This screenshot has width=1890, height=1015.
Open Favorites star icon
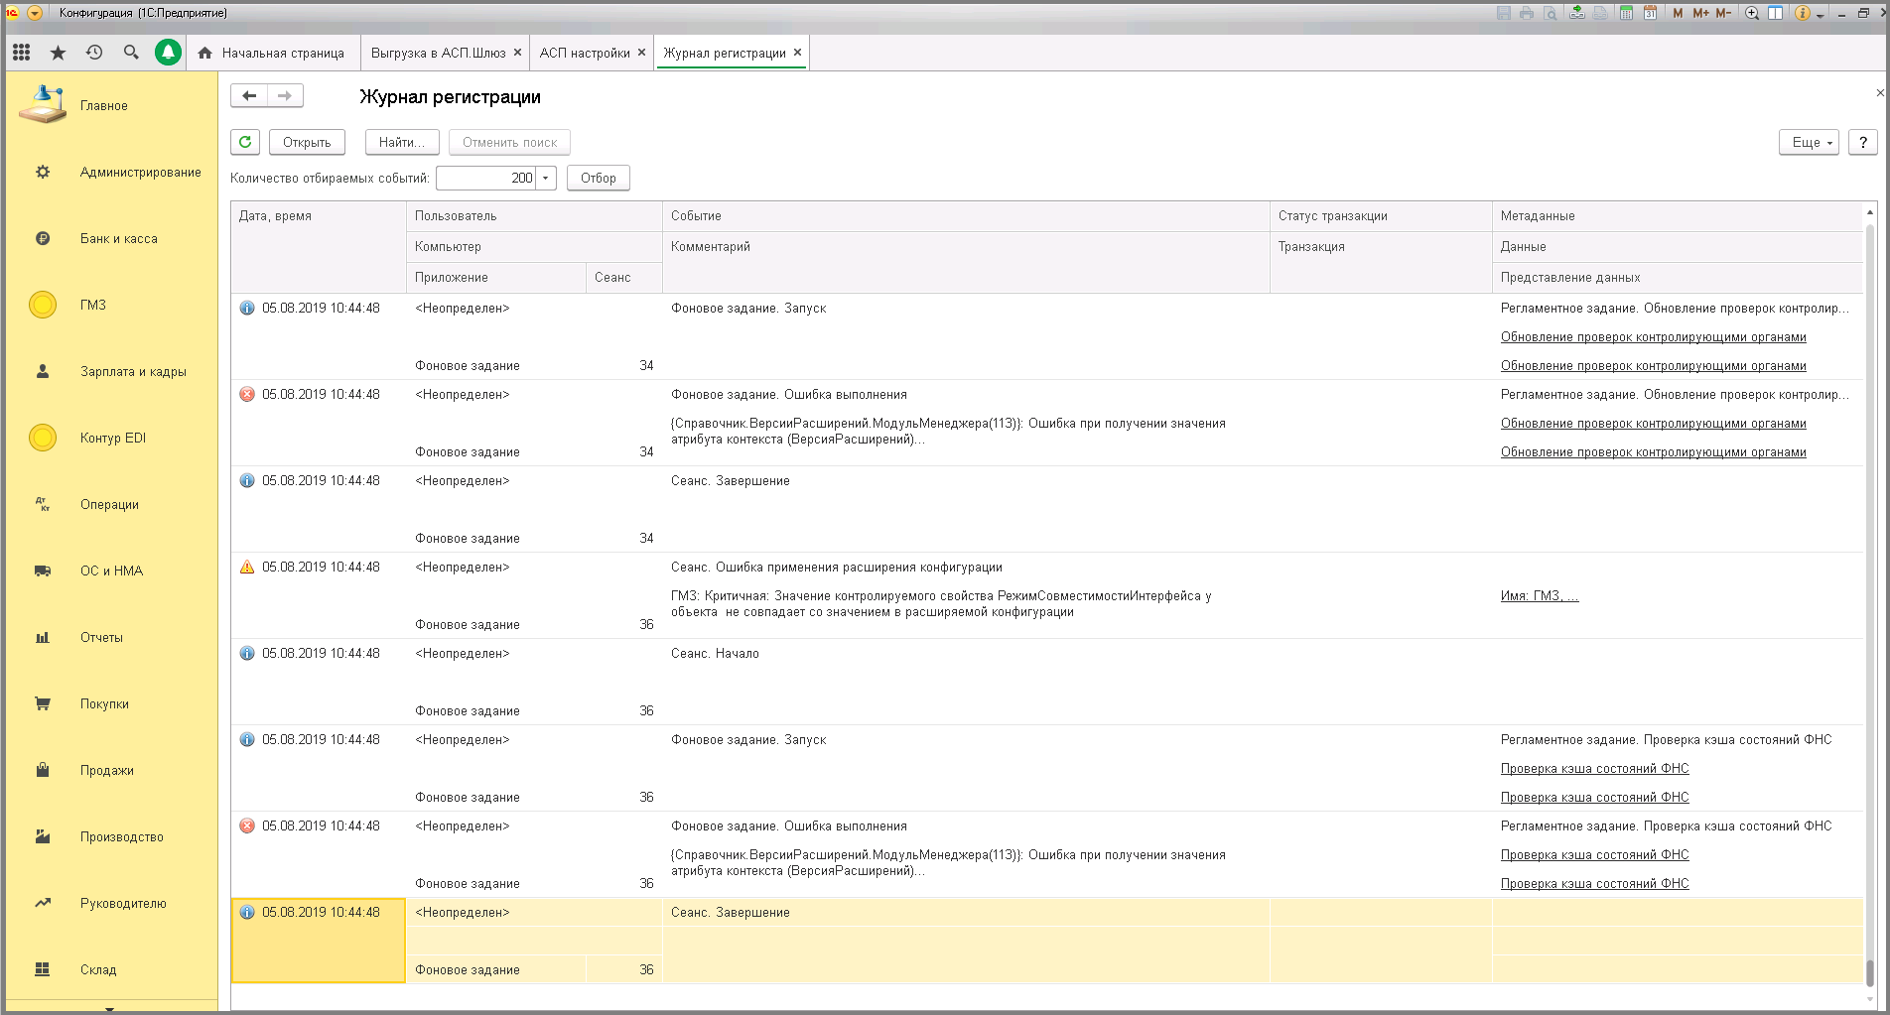[58, 53]
